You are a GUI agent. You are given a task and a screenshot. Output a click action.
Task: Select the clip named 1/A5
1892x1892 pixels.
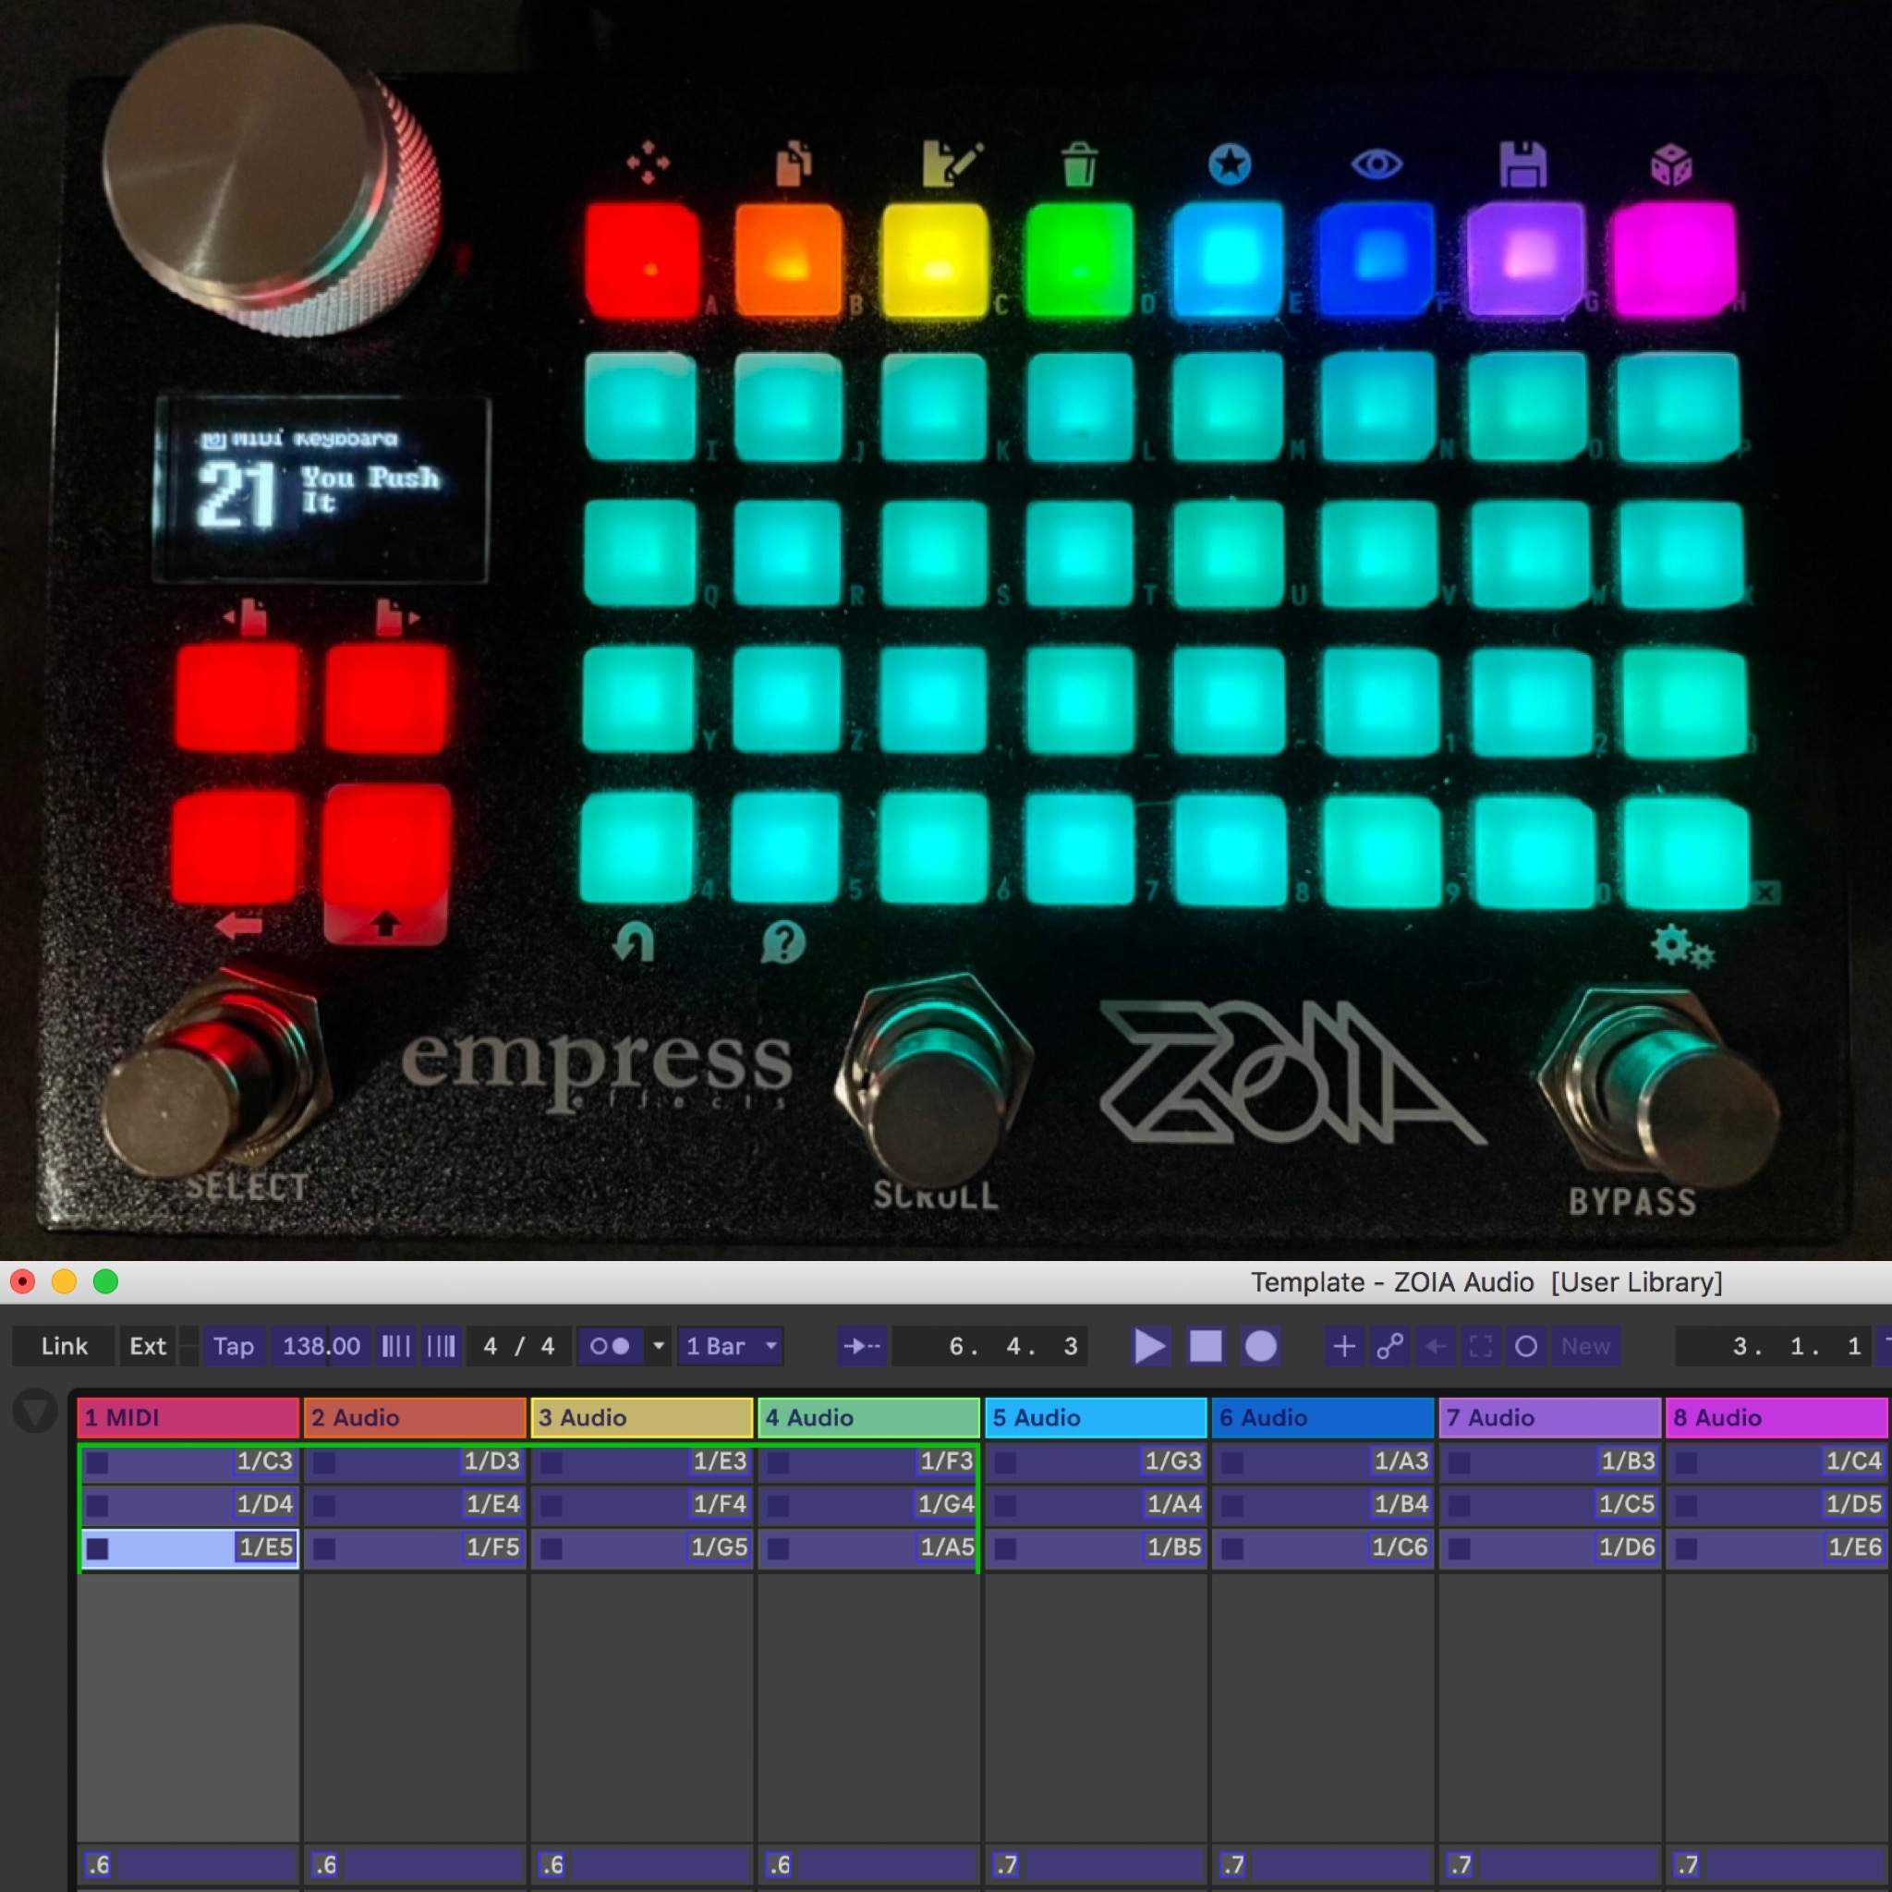pyautogui.click(x=868, y=1548)
